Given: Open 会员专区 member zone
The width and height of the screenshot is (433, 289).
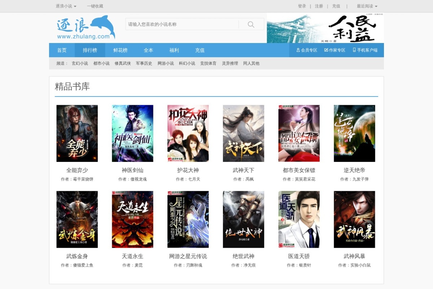Looking at the screenshot, I should tap(307, 50).
